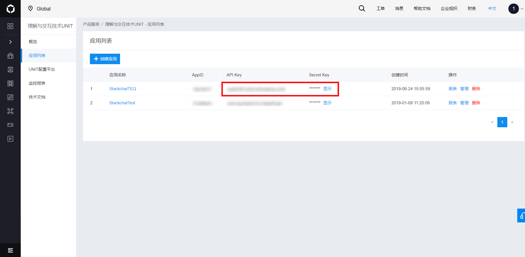Open the 工单 top menu
This screenshot has height=257, width=525.
[x=381, y=9]
